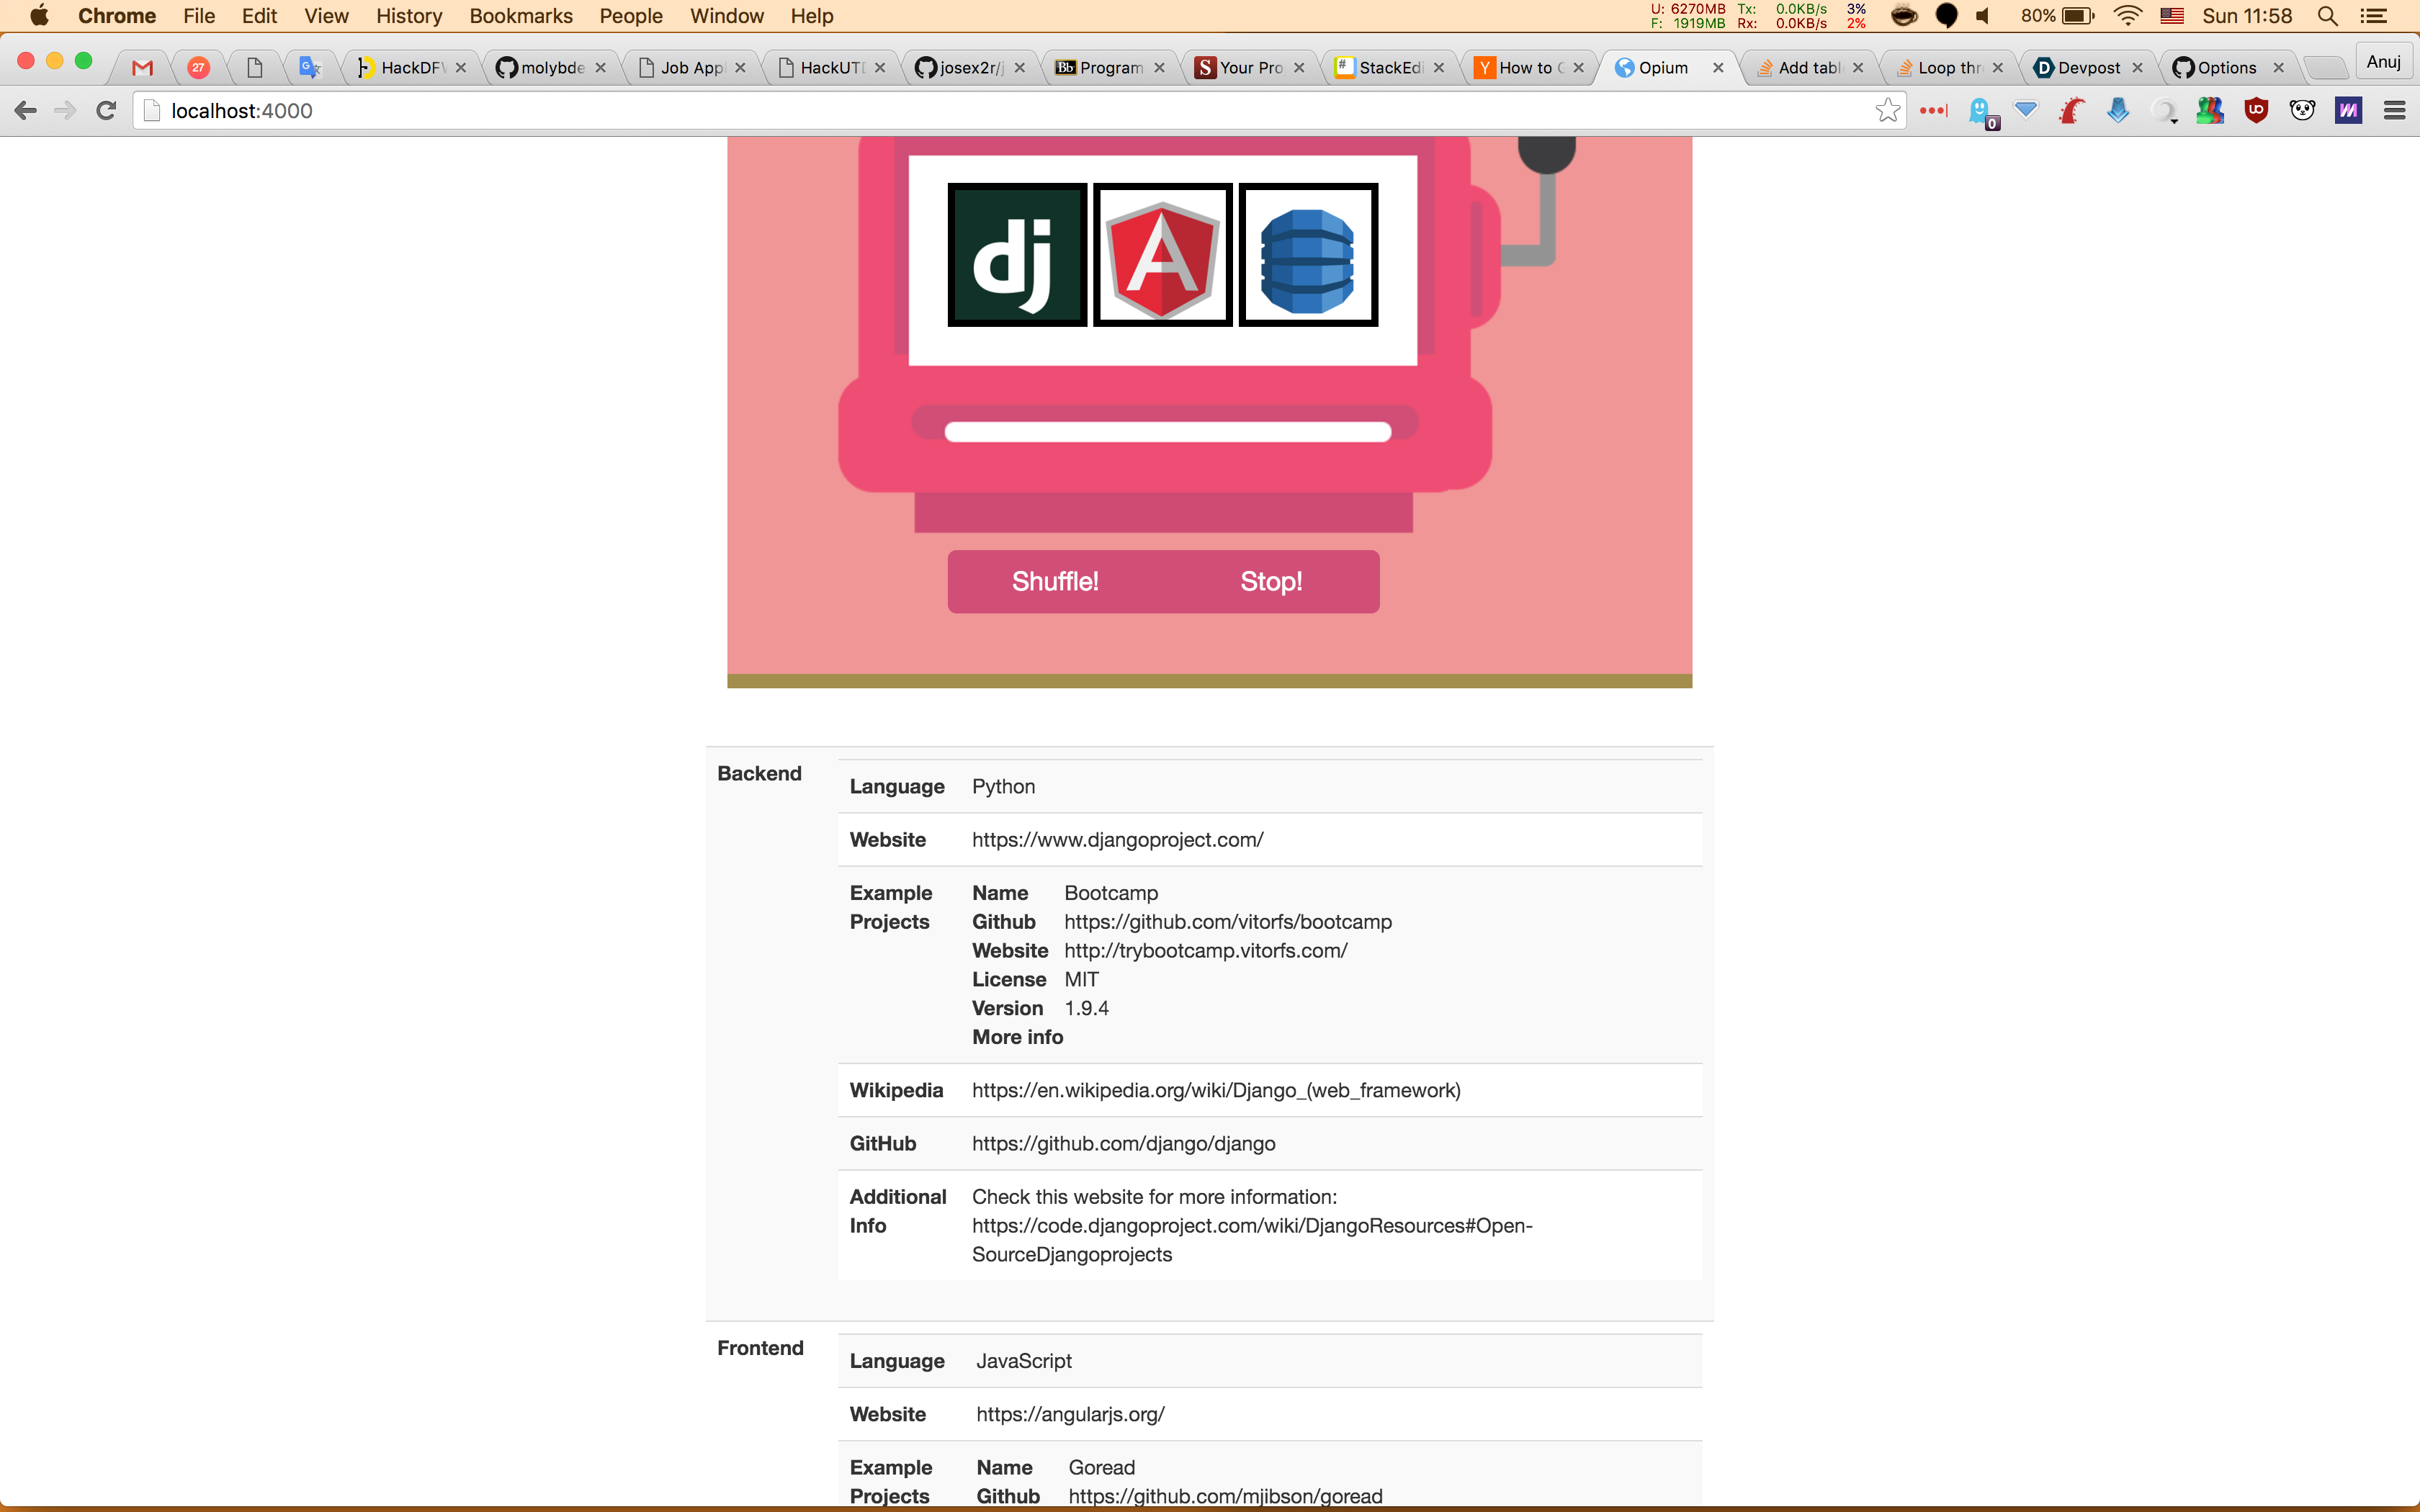Open macOS Spotlight search icon
Image resolution: width=2420 pixels, height=1512 pixels.
tap(2327, 16)
